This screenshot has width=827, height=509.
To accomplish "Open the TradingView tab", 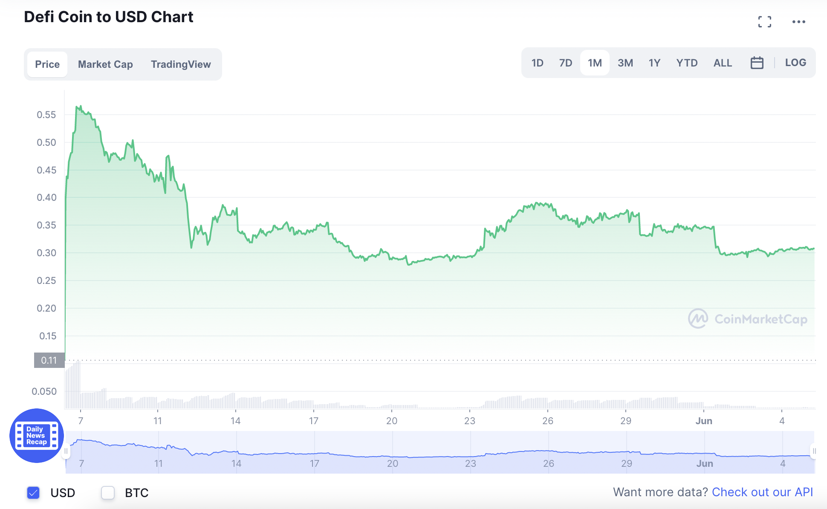I will tap(181, 64).
